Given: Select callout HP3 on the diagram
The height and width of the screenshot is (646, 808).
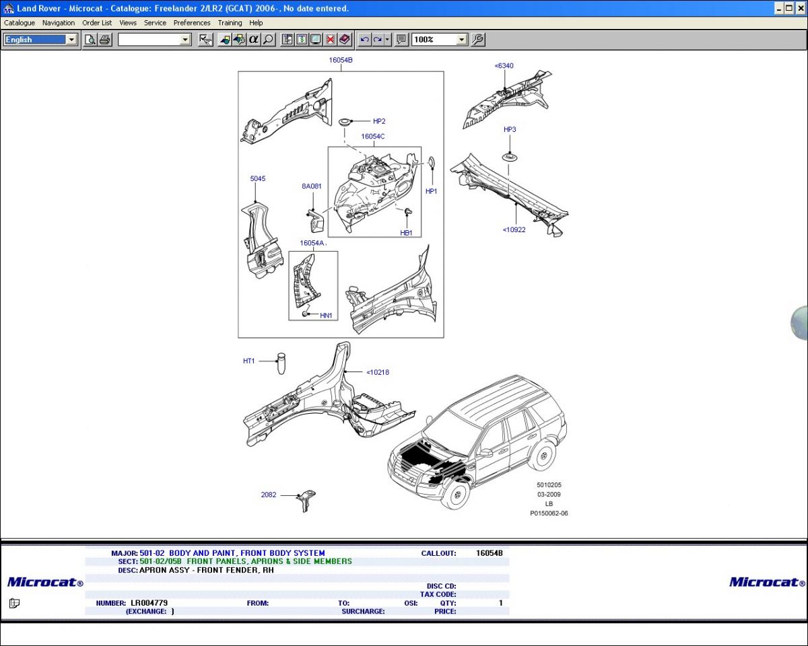Looking at the screenshot, I should (x=510, y=129).
